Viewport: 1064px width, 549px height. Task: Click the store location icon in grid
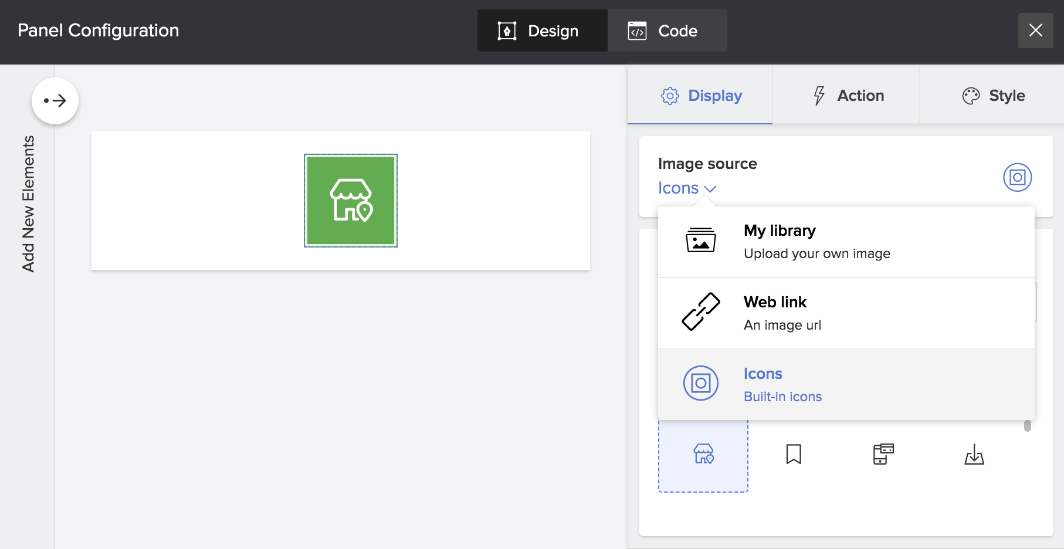coord(703,455)
